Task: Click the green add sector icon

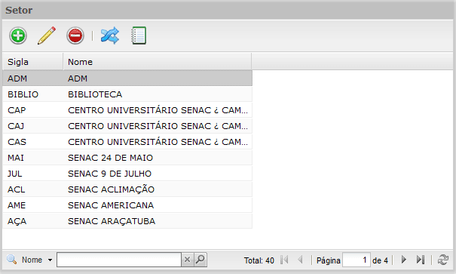Action: 18,35
